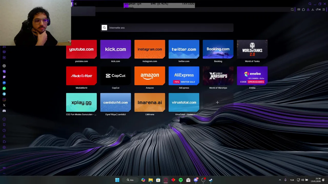Click the sidebar three-dots more button
This screenshot has width=328, height=184.
4,173
